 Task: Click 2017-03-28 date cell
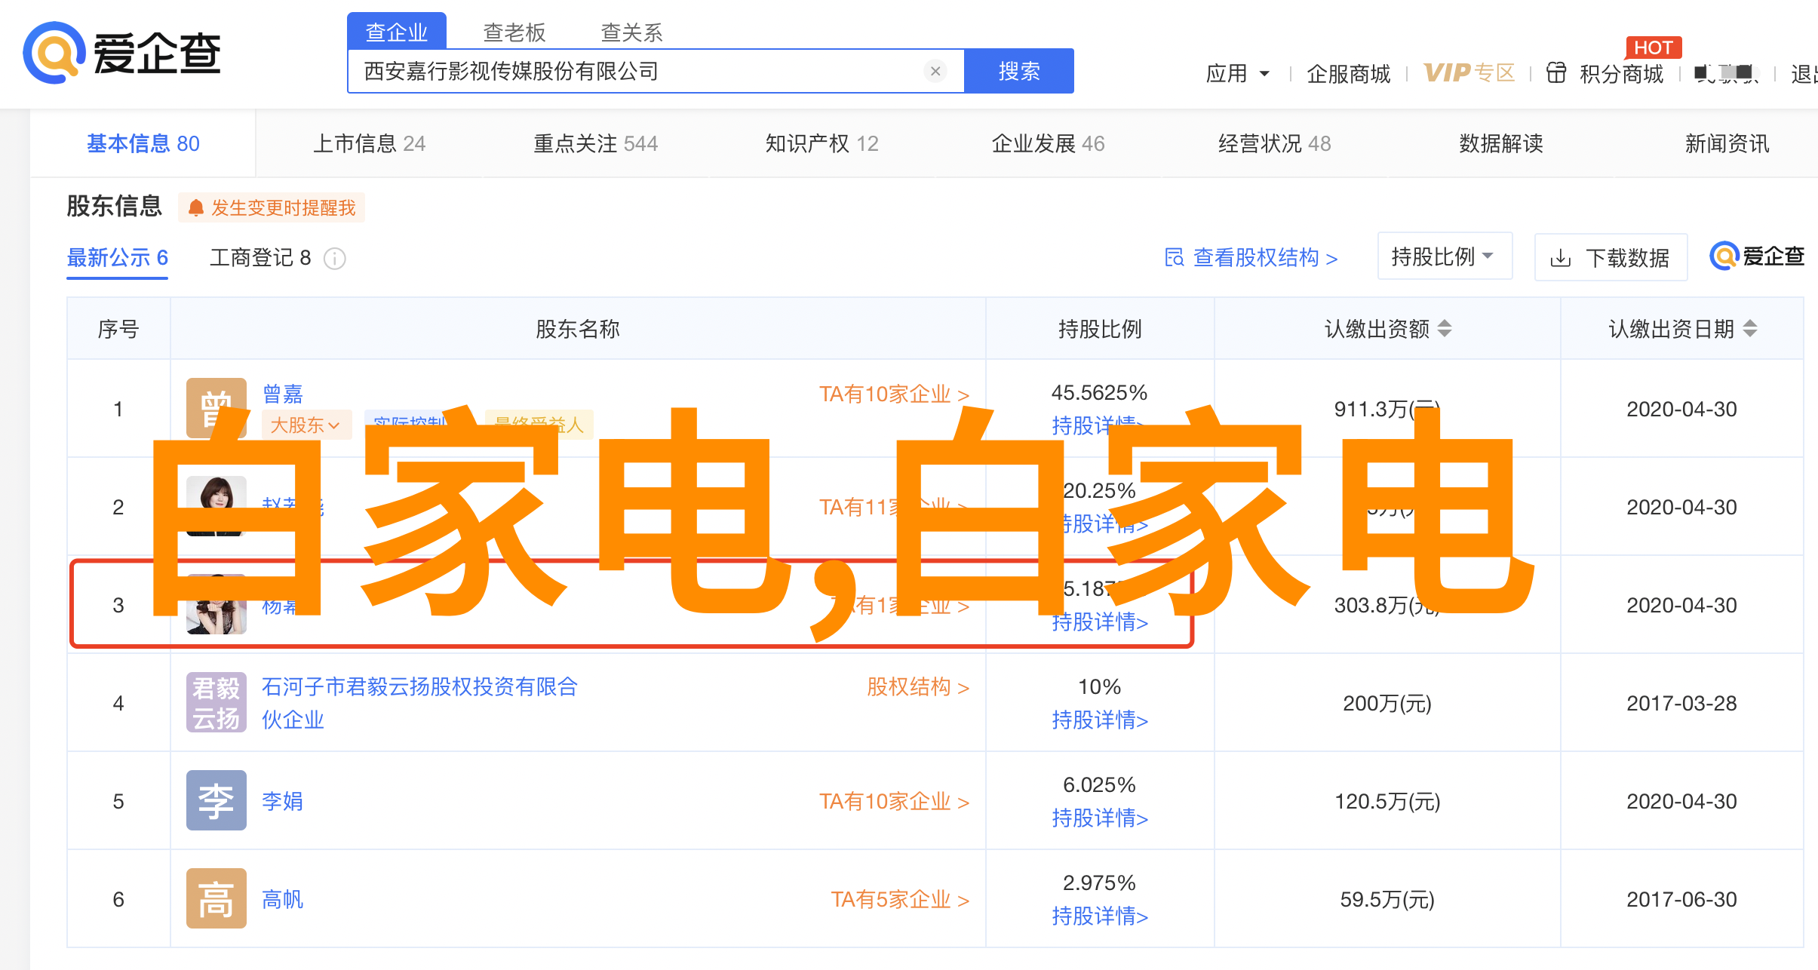[x=1681, y=703]
